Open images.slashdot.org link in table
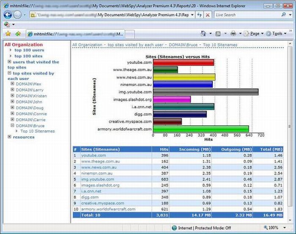The height and width of the screenshot is (234, 296). 100,185
